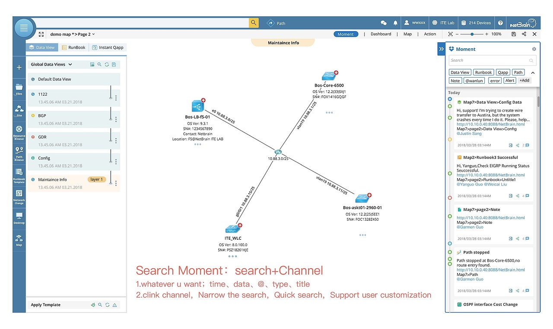Image resolution: width=553 pixels, height=329 pixels.
Task: Save the map with the toolbar disk icon
Action: click(514, 34)
